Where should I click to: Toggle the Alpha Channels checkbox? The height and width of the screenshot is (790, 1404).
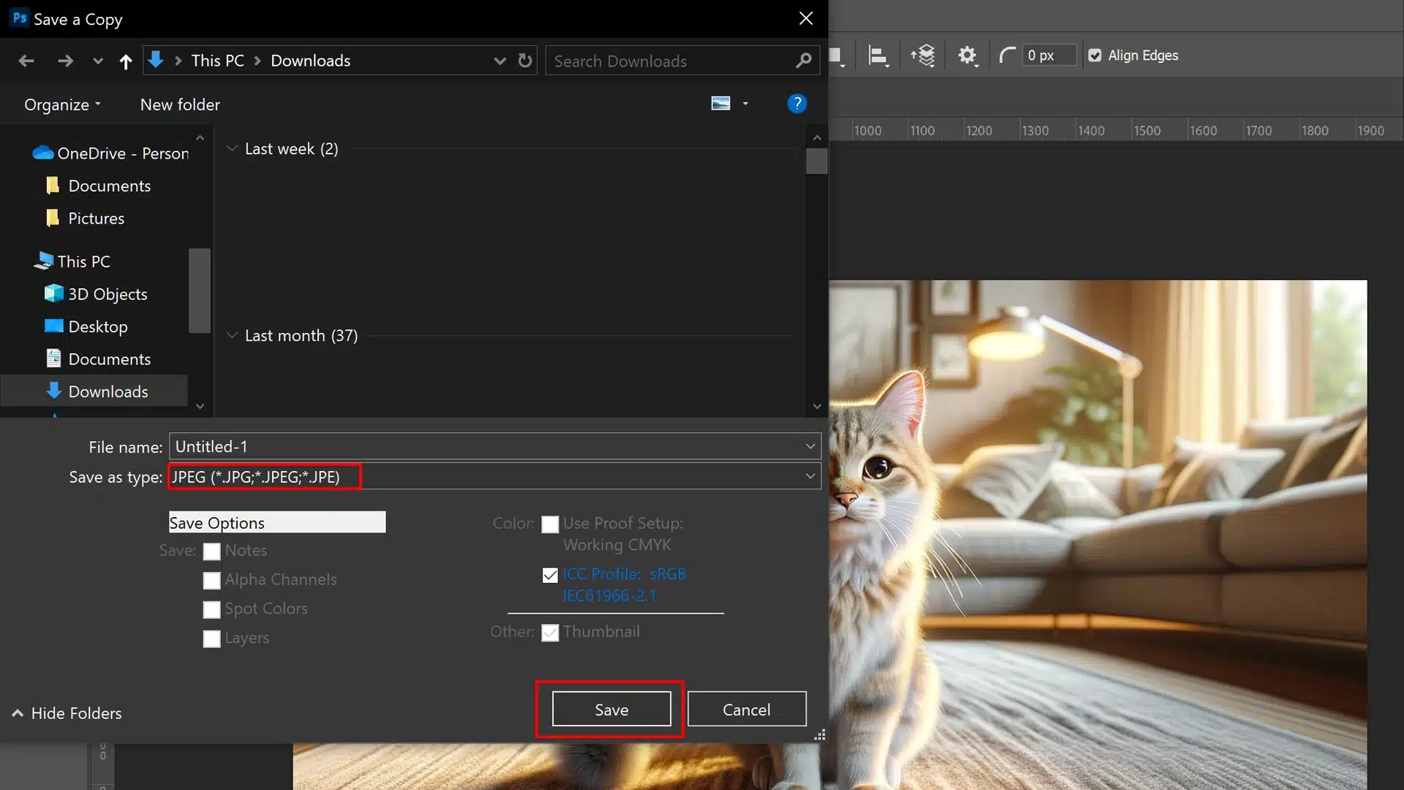tap(211, 580)
